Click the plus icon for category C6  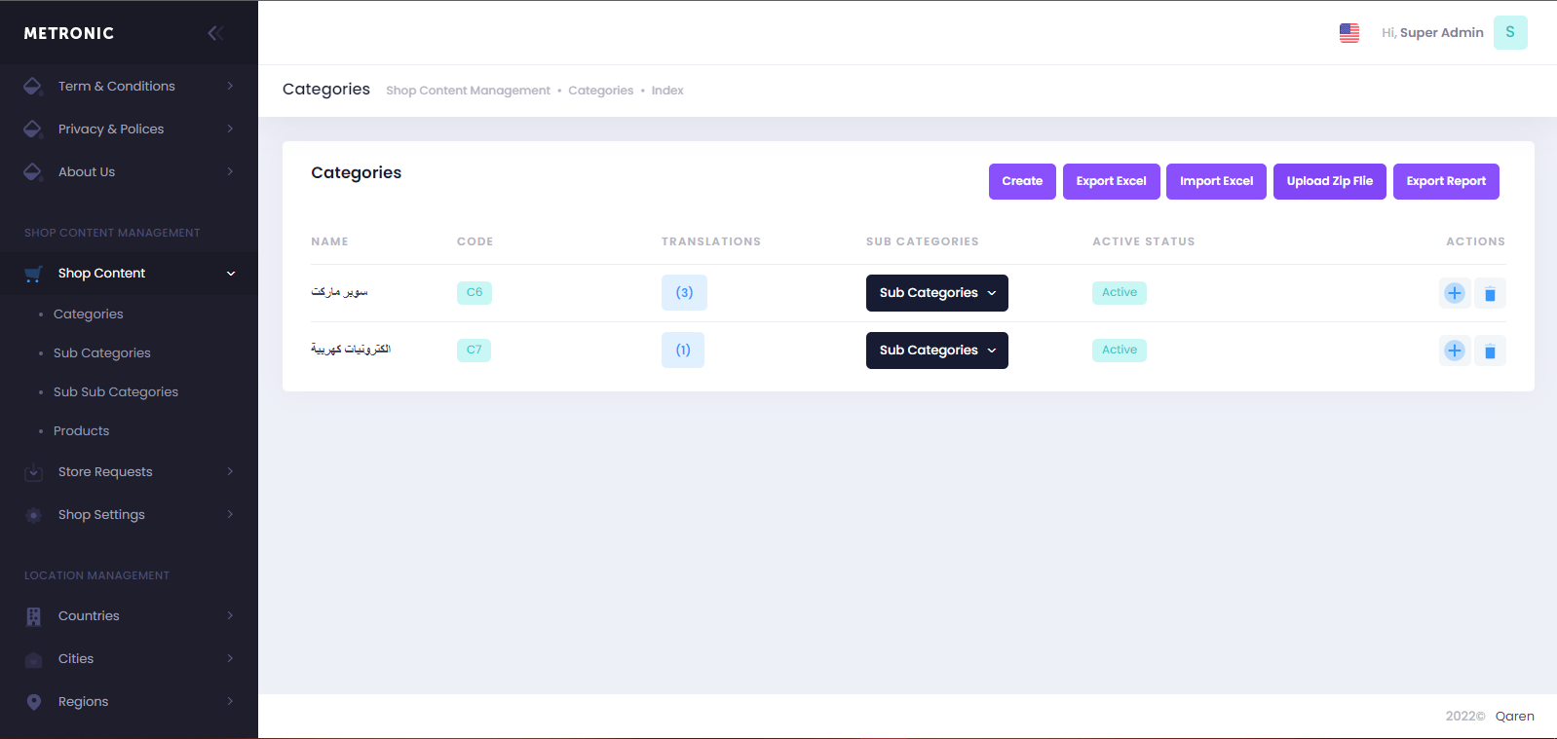[x=1454, y=293]
